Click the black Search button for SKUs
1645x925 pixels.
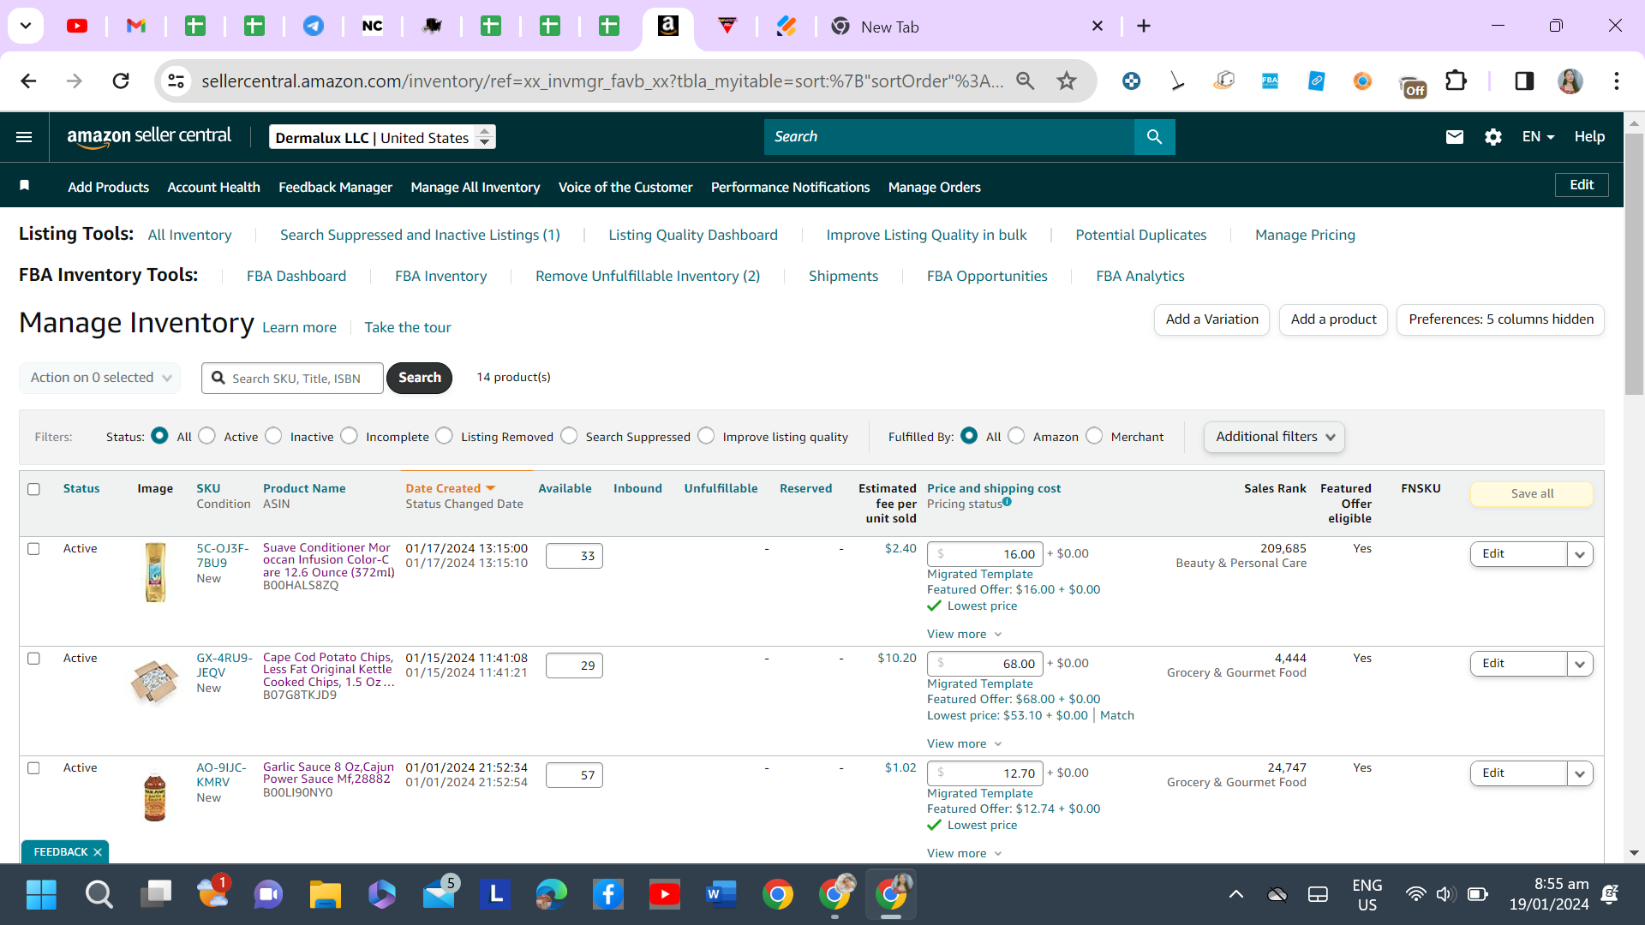click(x=419, y=378)
